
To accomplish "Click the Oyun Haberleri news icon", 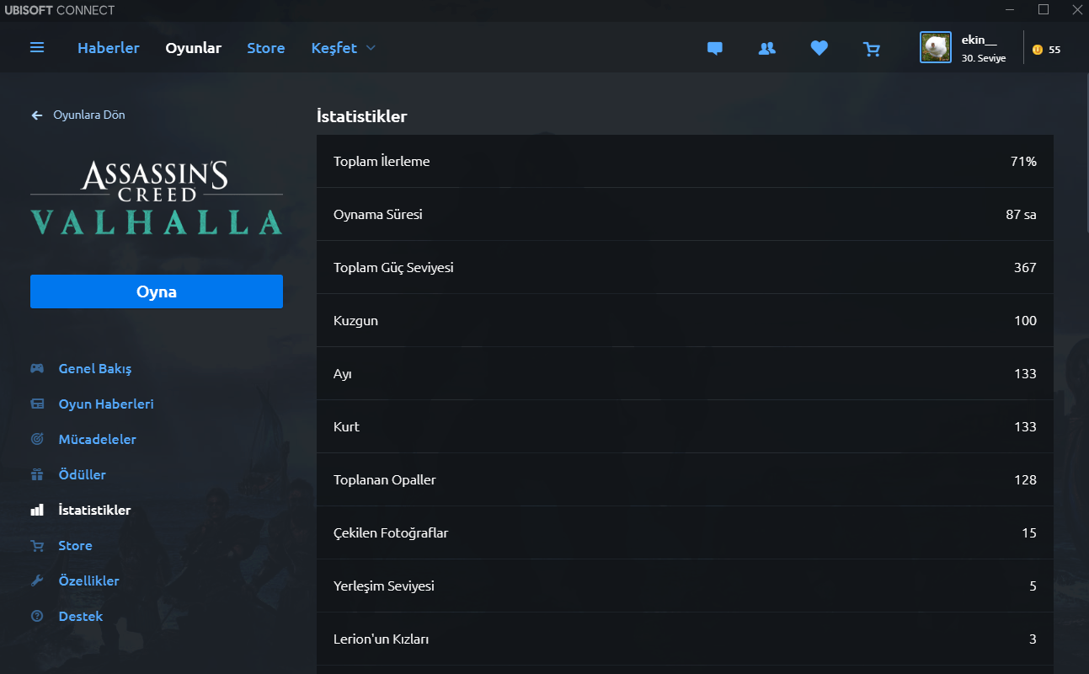I will click(37, 404).
